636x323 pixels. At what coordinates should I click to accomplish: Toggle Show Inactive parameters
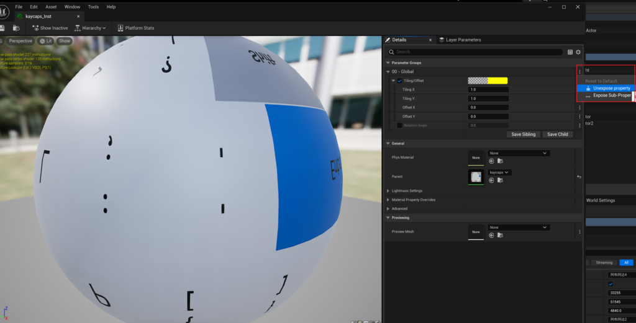point(50,28)
